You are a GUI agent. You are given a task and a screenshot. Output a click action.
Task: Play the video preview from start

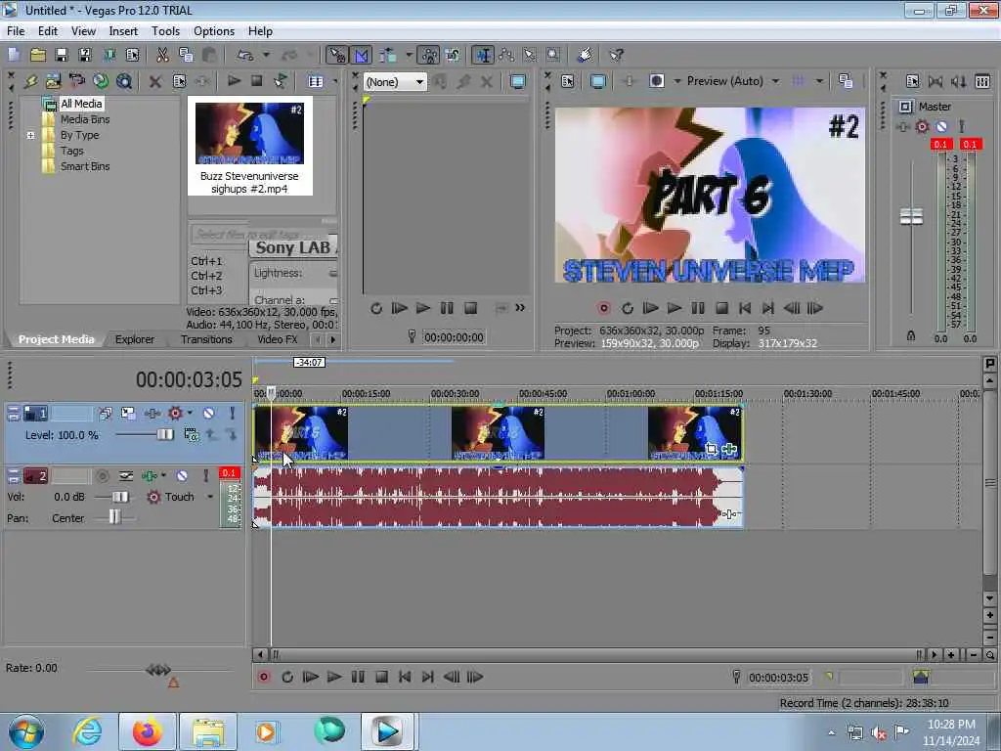point(650,308)
